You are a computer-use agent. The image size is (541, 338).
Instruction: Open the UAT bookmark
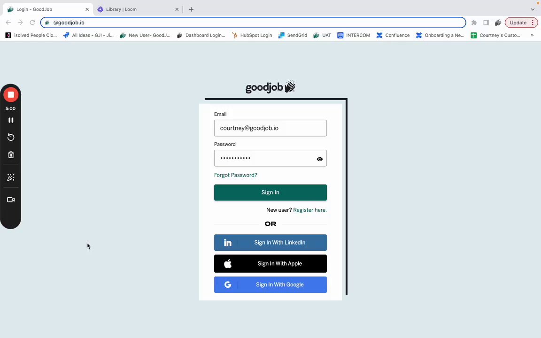point(322,35)
